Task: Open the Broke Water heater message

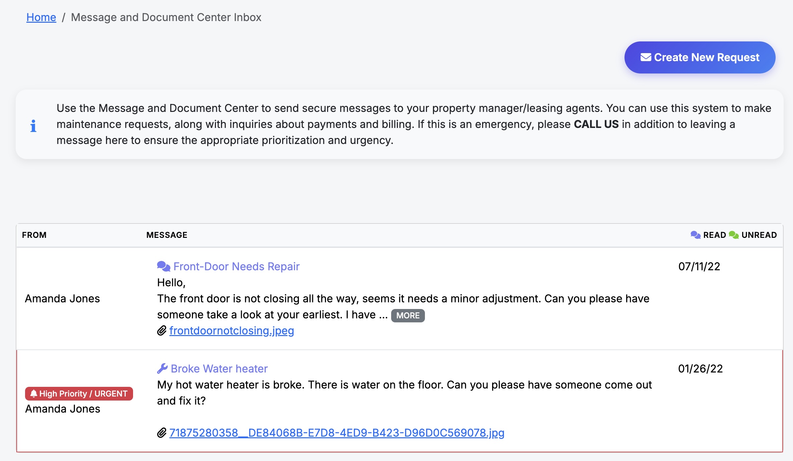Action: [x=219, y=368]
